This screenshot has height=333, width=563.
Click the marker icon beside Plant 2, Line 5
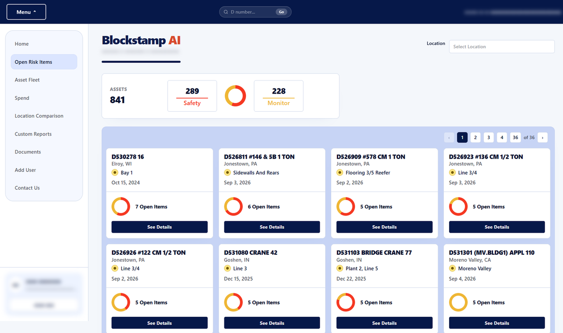click(340, 269)
